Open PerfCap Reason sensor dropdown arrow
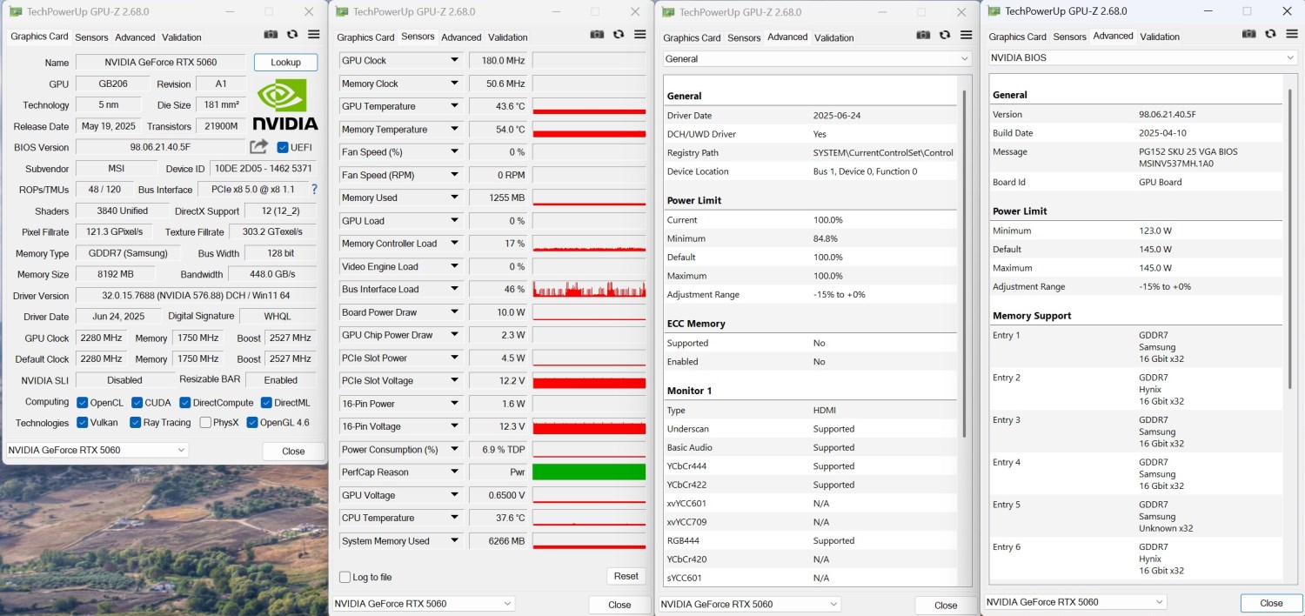 454,472
